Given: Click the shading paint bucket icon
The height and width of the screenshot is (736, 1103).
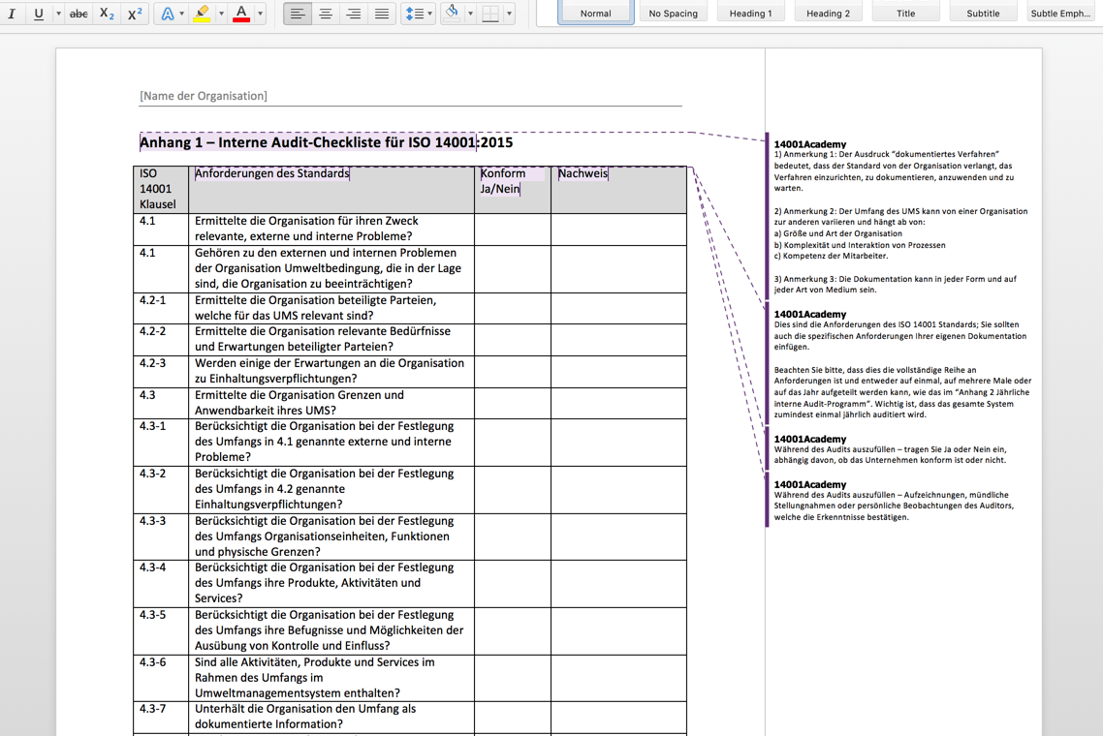Looking at the screenshot, I should coord(452,14).
